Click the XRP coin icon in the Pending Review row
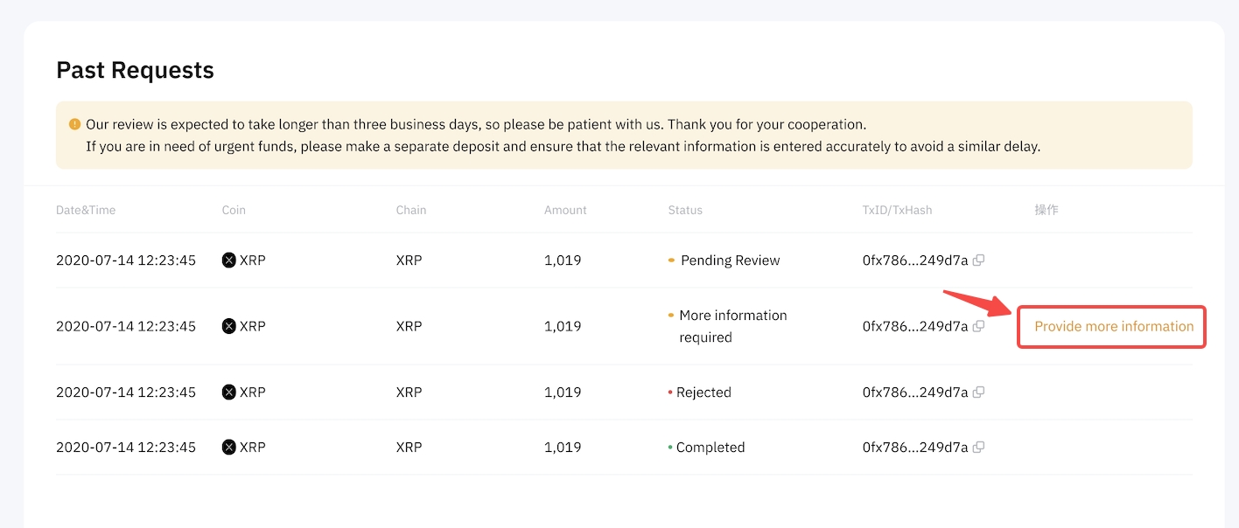Image resolution: width=1239 pixels, height=528 pixels. [229, 261]
